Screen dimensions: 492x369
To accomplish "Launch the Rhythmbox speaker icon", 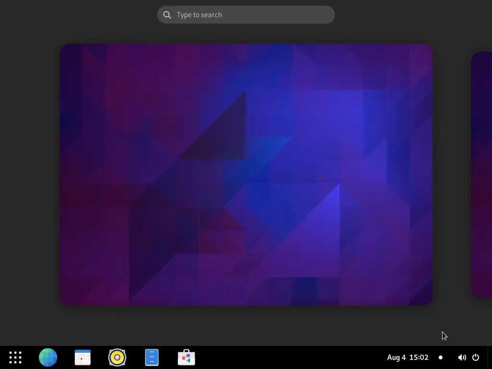I will pyautogui.click(x=117, y=357).
